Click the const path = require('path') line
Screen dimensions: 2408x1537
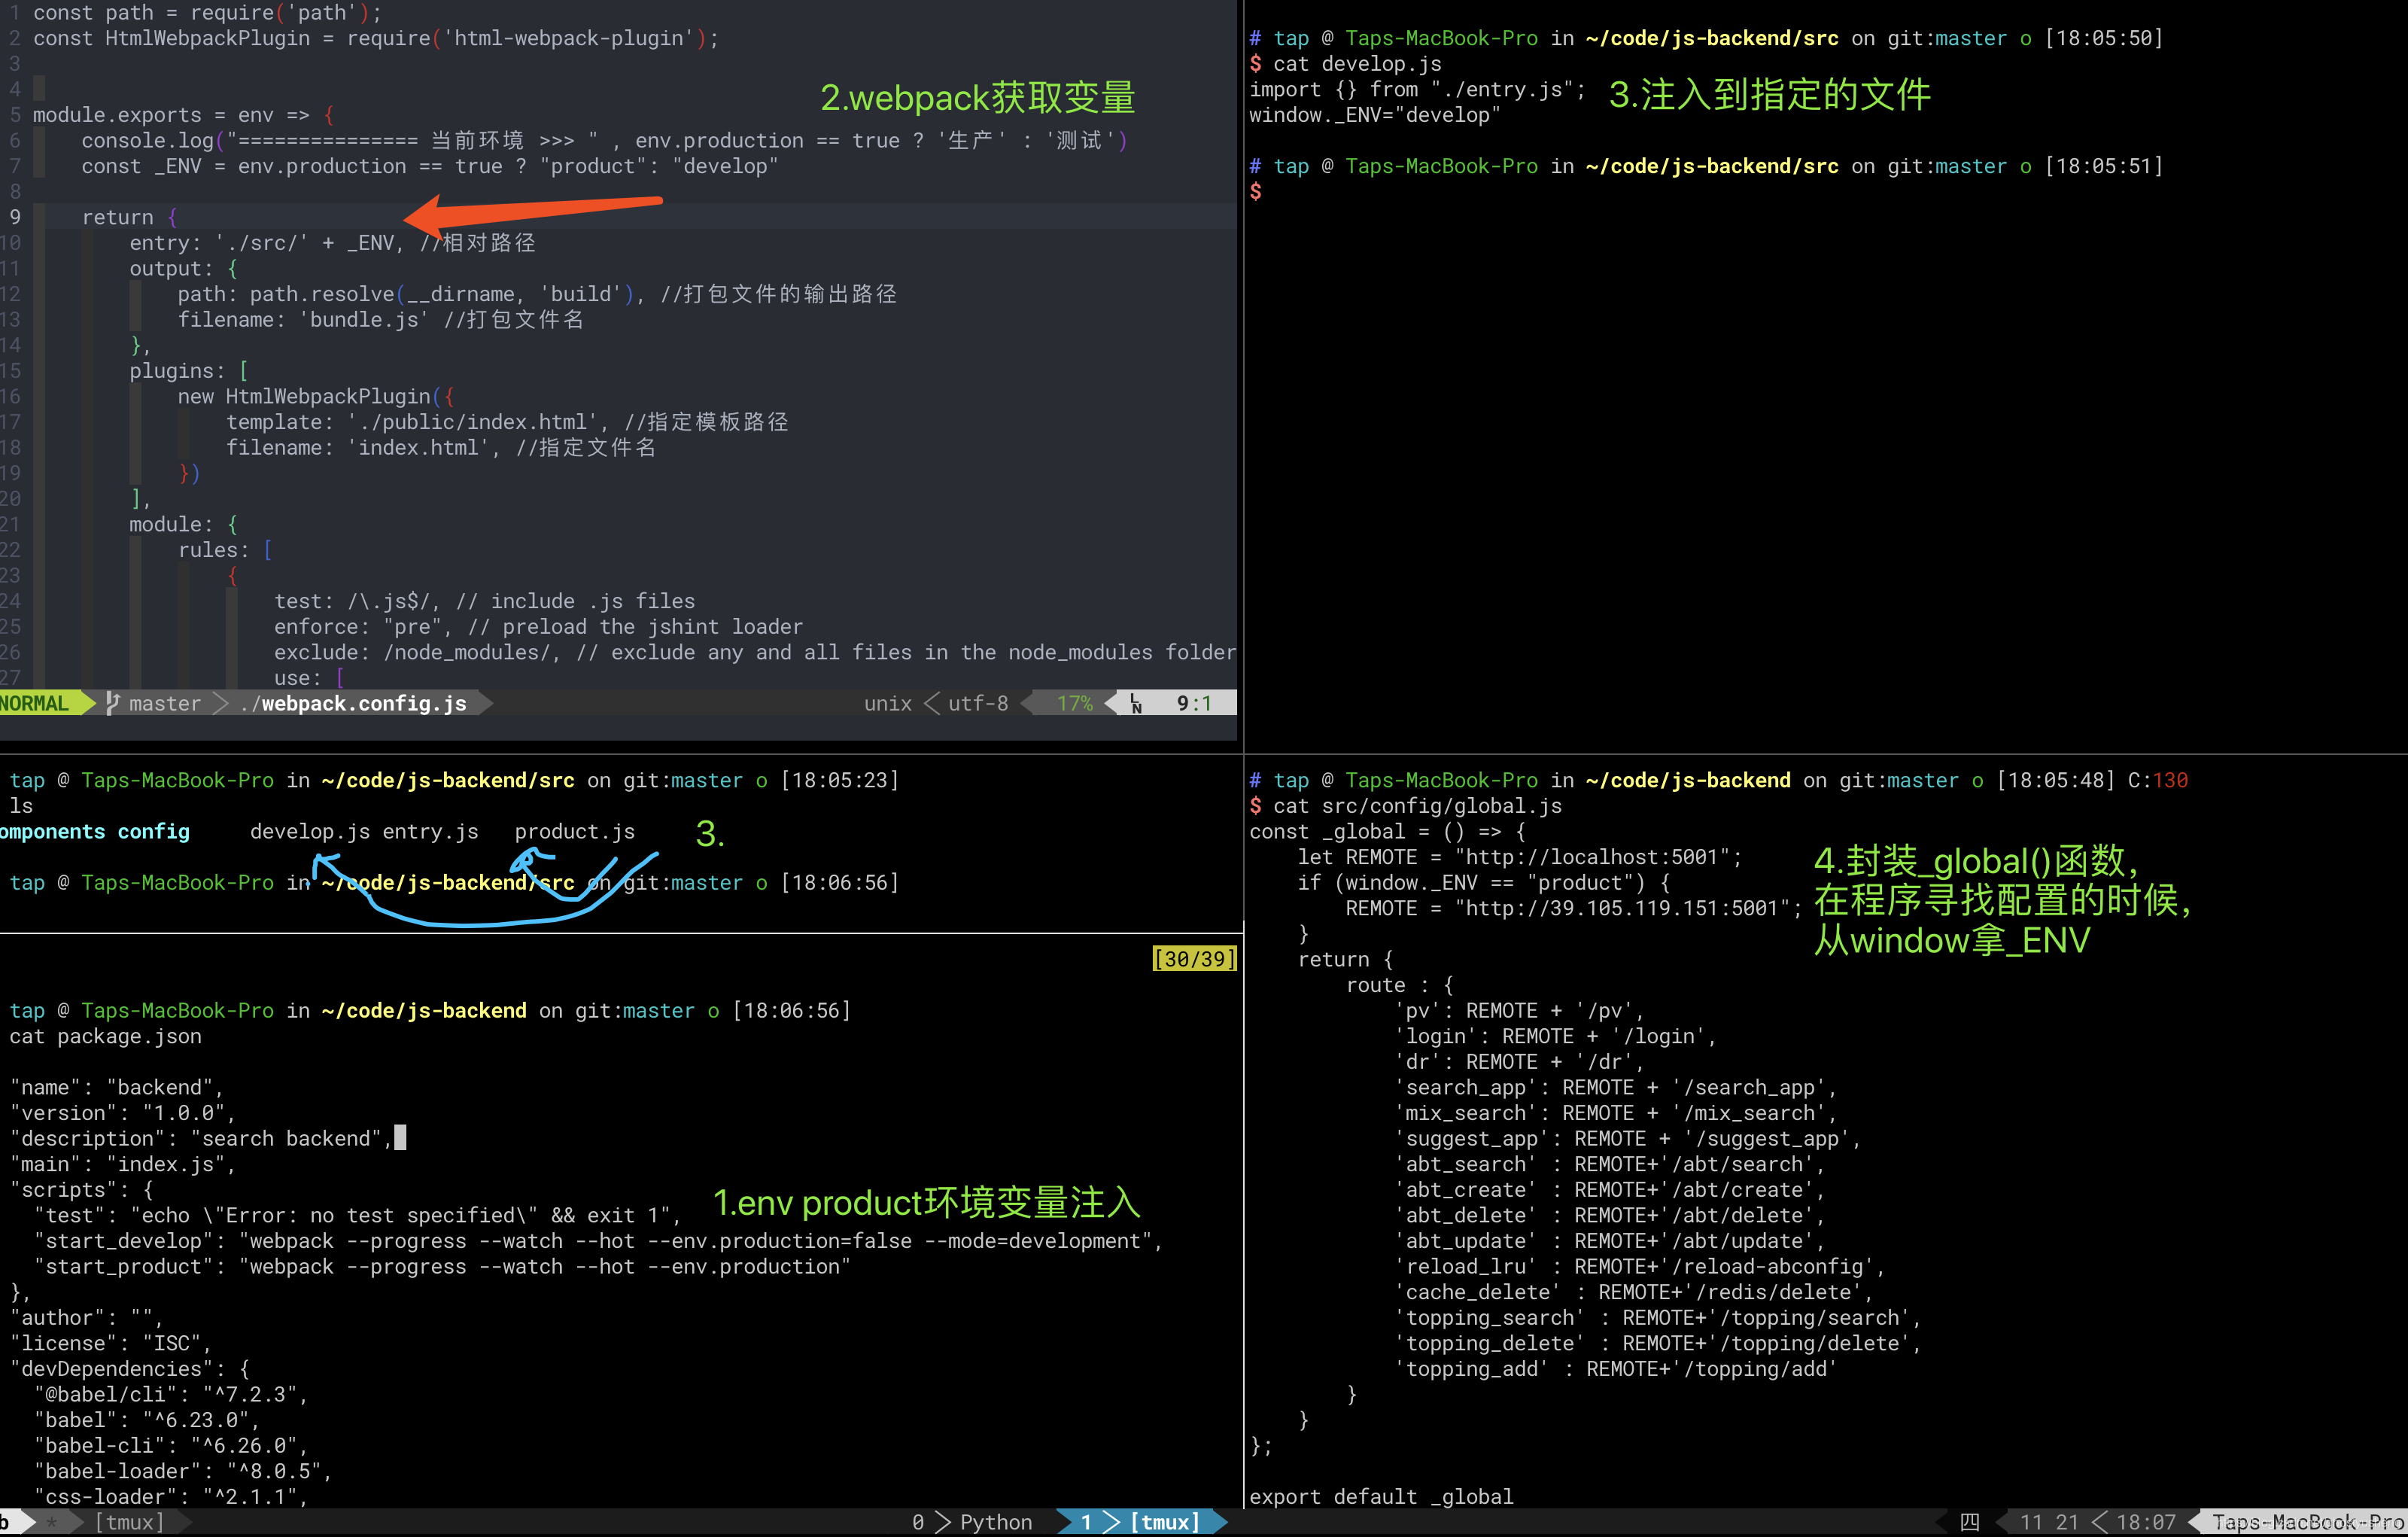[207, 13]
